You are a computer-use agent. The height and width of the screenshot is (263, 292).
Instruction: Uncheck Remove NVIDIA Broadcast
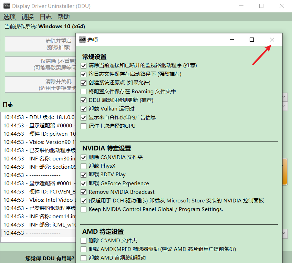coord(83,192)
